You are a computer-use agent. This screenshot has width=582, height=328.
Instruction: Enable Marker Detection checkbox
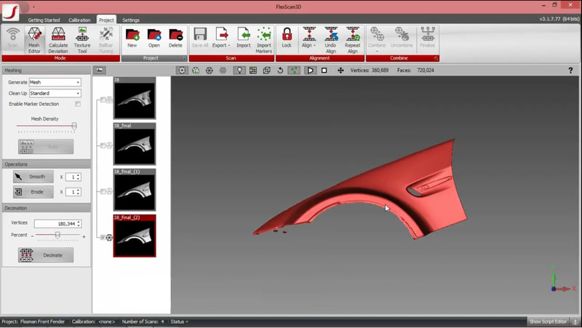(78, 104)
